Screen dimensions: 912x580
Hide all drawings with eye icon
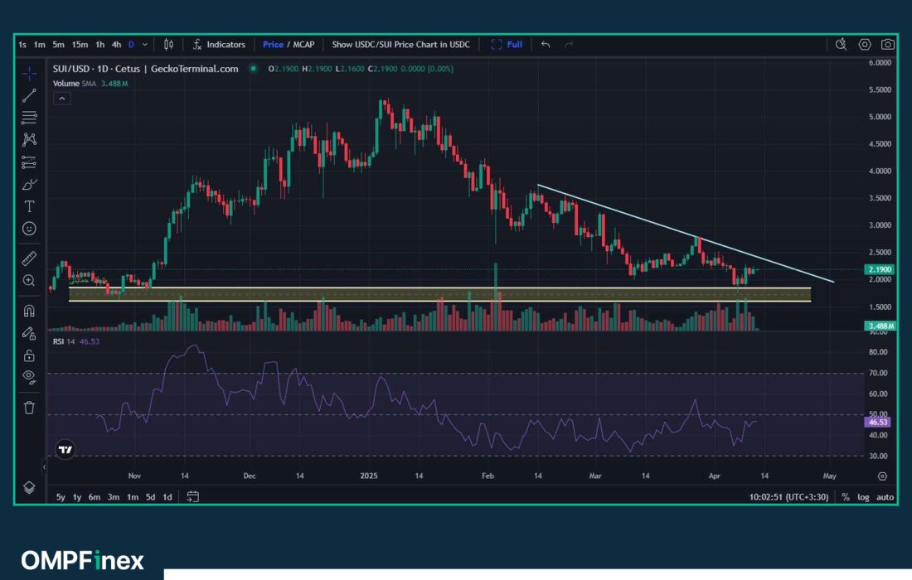29,377
